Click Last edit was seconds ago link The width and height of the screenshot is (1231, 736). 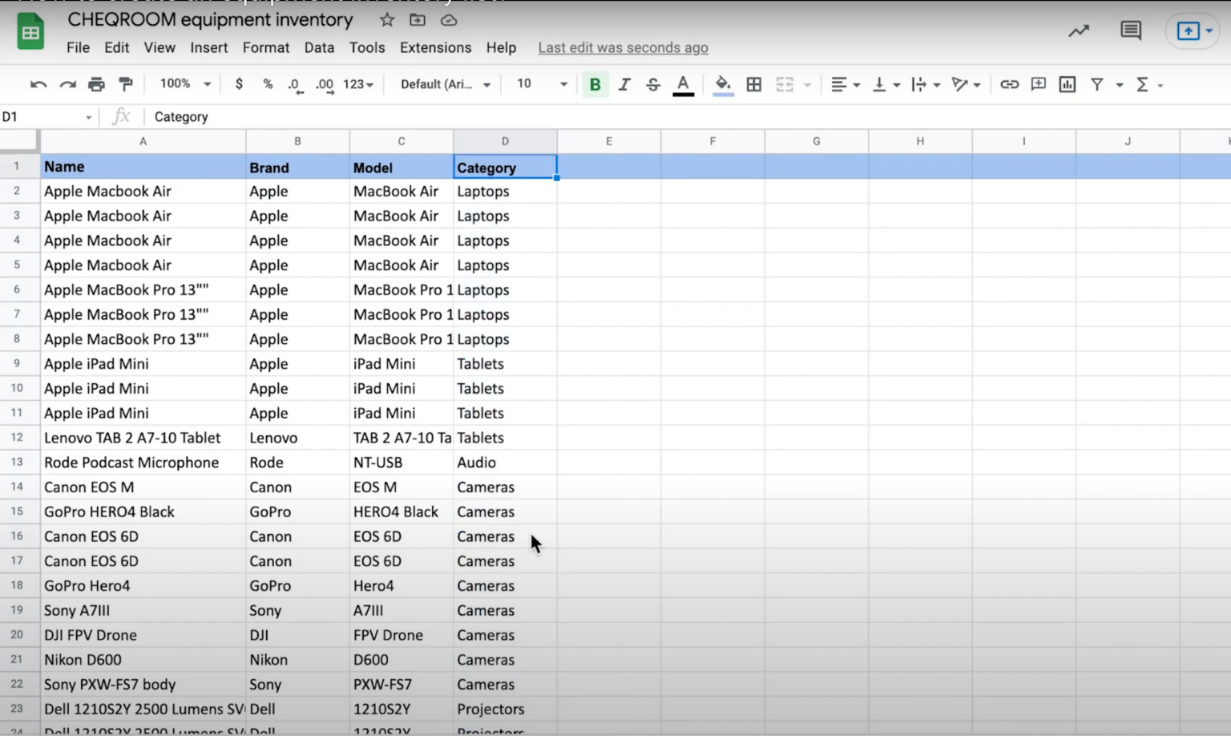pyautogui.click(x=623, y=48)
